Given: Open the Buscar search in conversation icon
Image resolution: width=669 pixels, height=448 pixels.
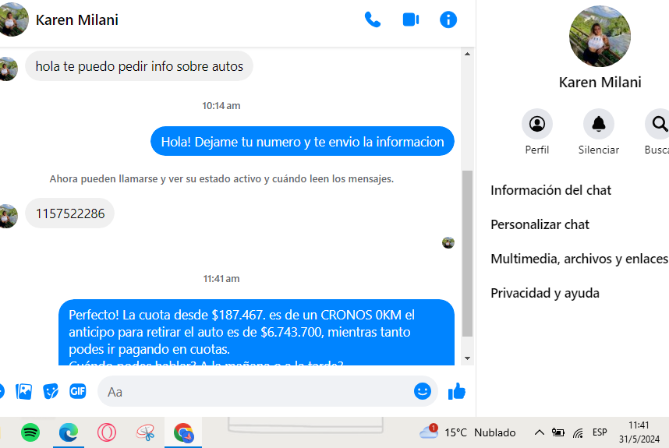Looking at the screenshot, I should click(659, 124).
